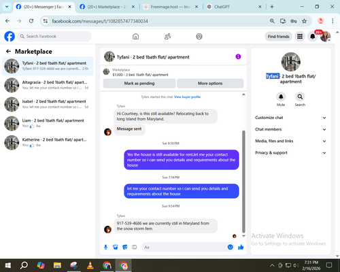Expand Media, files and links
Screen dimensions: 340x272
[290, 141]
